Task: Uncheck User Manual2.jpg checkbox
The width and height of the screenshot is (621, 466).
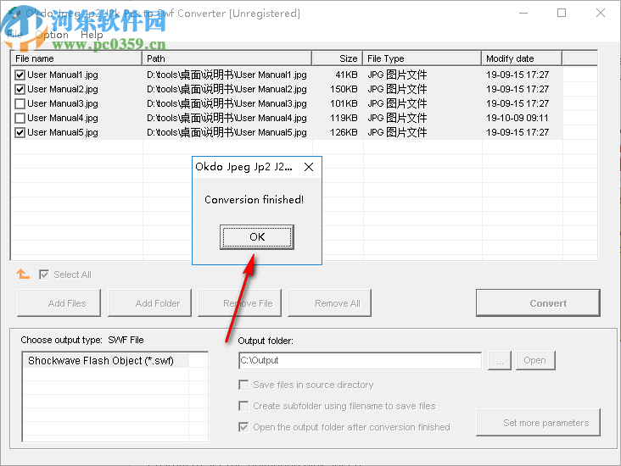Action: click(x=20, y=89)
